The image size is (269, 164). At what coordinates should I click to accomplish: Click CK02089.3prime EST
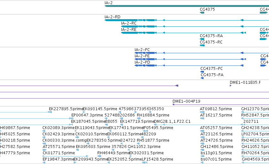[58, 128]
